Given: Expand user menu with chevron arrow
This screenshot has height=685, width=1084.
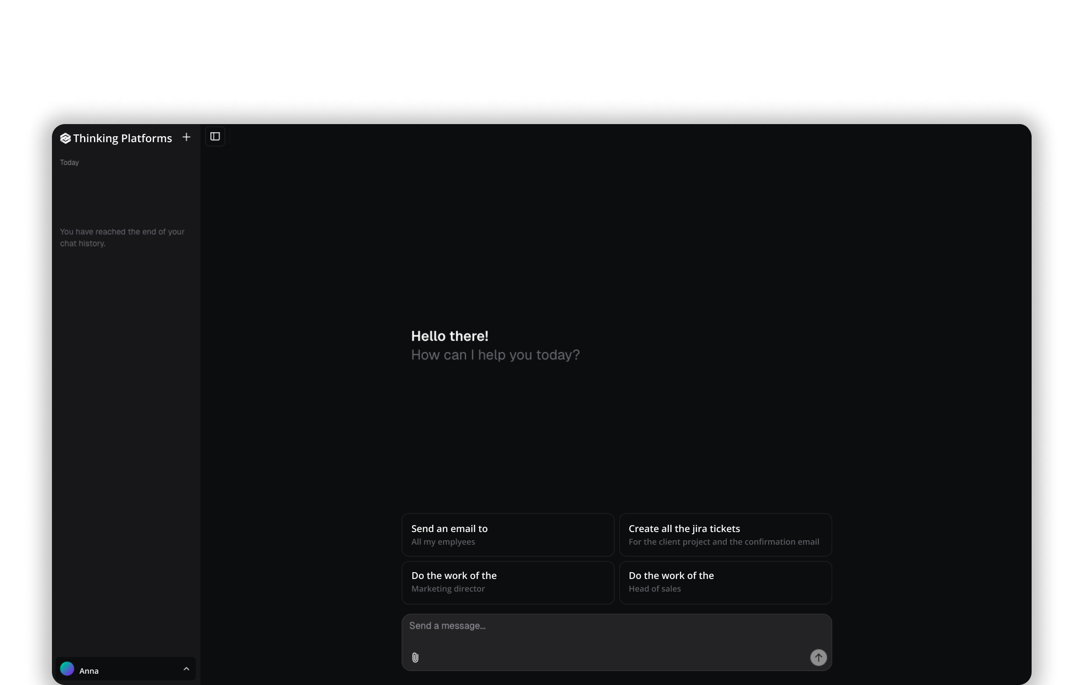Looking at the screenshot, I should (x=186, y=669).
